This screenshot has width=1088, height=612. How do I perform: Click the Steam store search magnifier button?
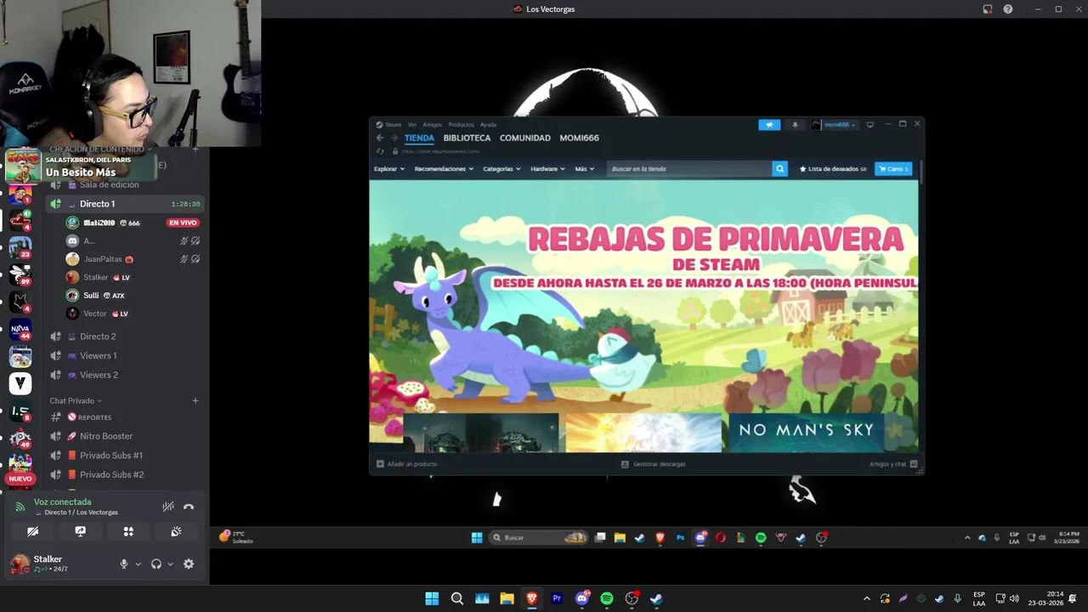779,169
